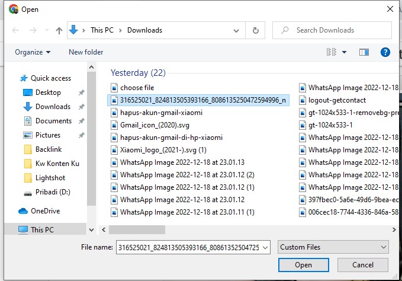Open the Custom Files type dropdown
The image size is (402, 281).
tap(333, 247)
